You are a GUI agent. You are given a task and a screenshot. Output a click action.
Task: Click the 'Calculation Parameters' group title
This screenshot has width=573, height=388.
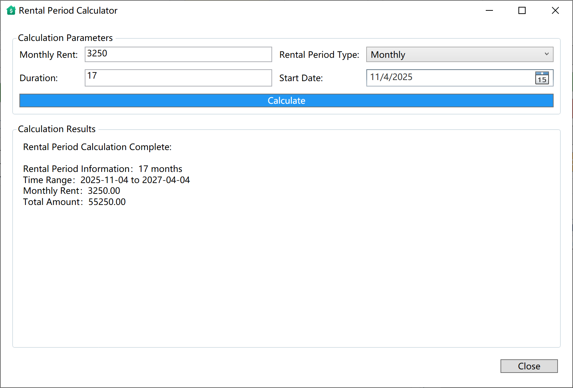click(65, 38)
